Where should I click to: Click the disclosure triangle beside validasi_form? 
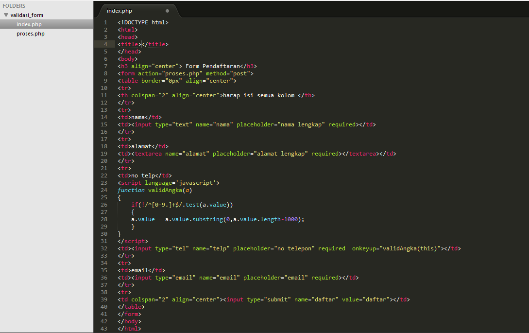pos(5,15)
